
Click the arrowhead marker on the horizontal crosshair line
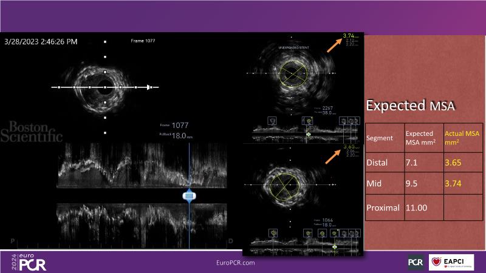(x=149, y=87)
